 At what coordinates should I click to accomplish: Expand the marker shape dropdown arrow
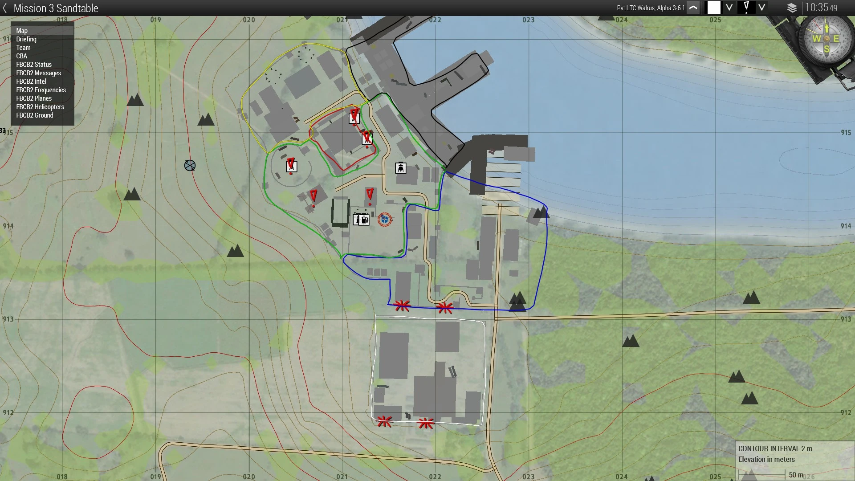(x=762, y=8)
